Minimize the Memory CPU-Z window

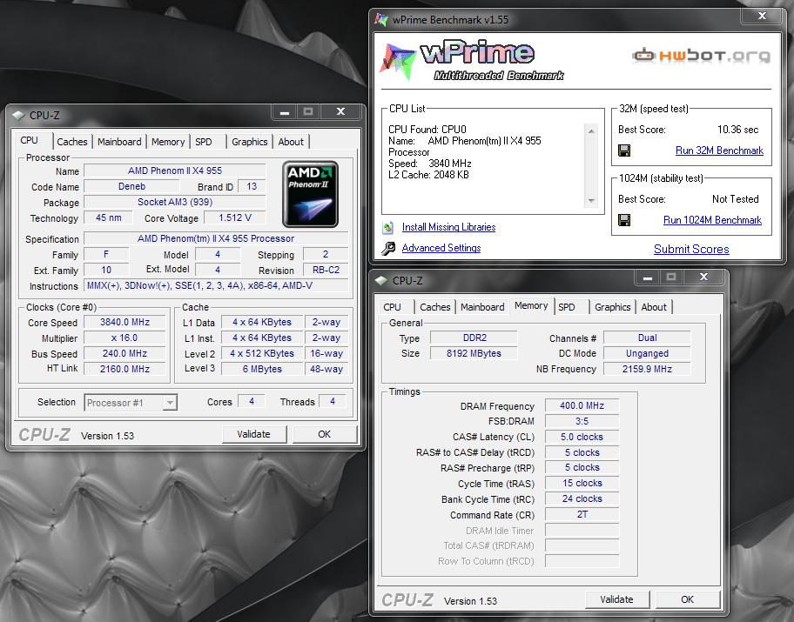(647, 277)
